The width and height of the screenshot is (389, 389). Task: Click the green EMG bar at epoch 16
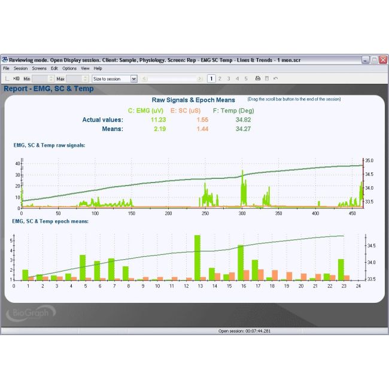tap(241, 263)
